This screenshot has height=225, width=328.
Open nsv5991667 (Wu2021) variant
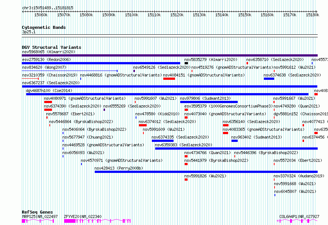(x=294, y=98)
